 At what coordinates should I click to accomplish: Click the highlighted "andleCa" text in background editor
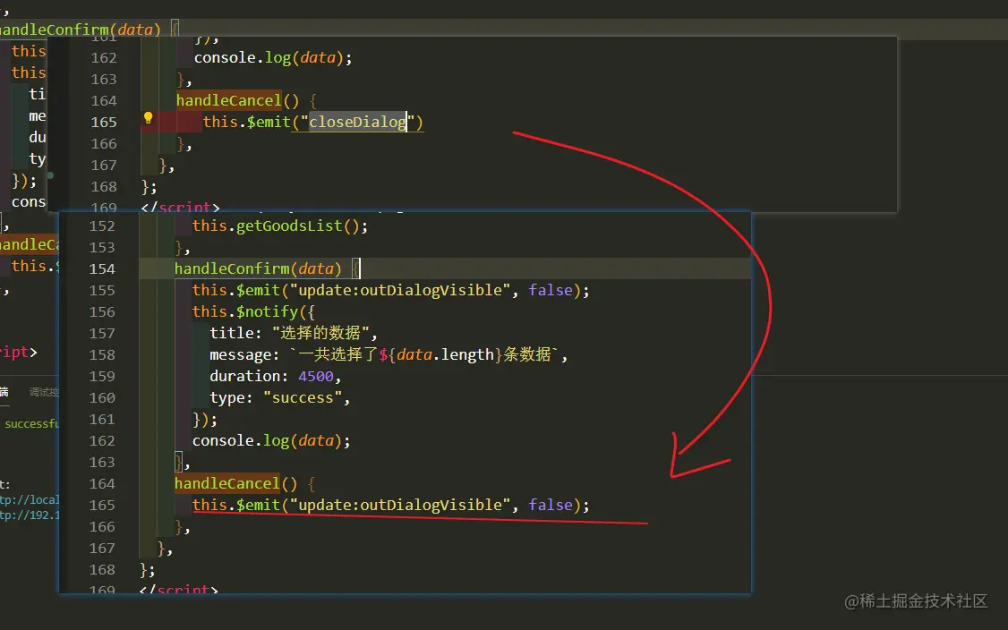[29, 245]
